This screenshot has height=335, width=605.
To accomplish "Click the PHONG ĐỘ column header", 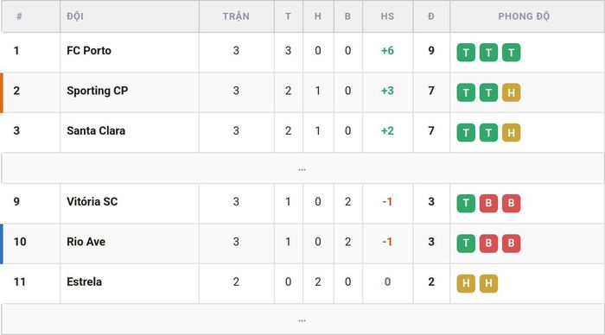I will 524,16.
